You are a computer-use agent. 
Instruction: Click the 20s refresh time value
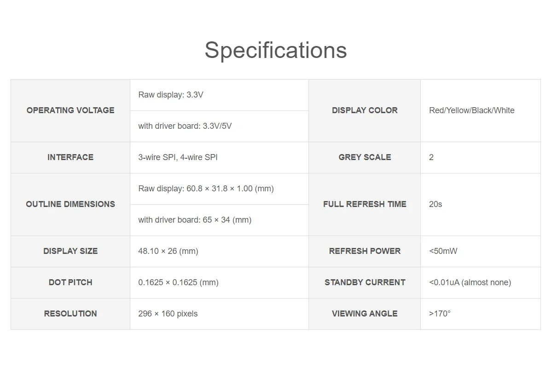click(x=436, y=204)
